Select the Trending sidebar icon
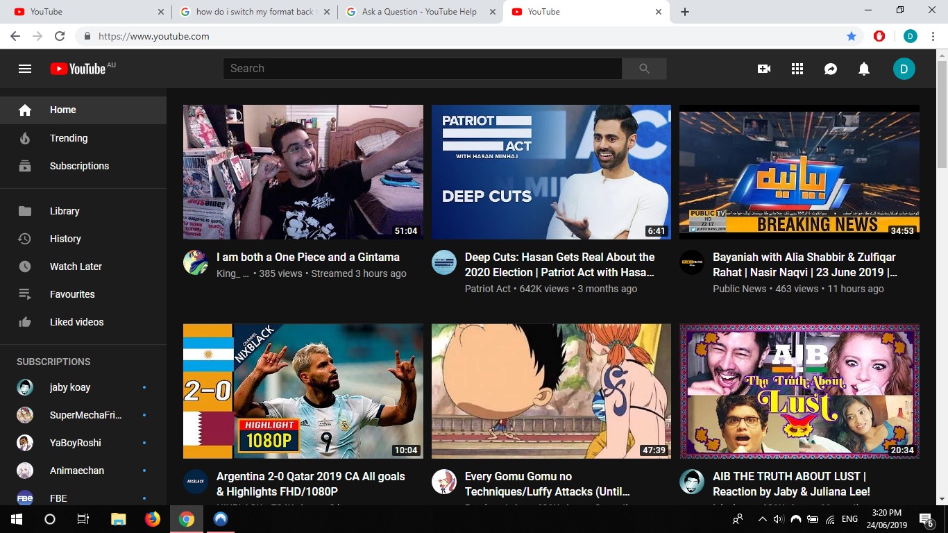 coord(24,137)
